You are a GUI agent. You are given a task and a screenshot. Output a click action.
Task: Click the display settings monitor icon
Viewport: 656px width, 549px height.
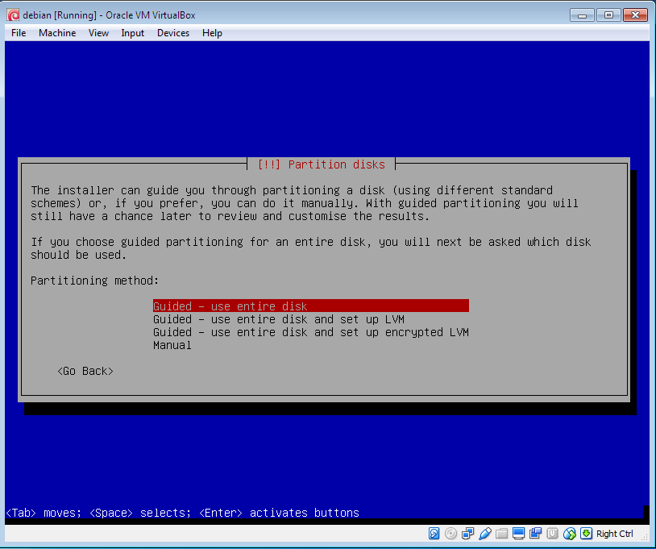[x=518, y=534]
